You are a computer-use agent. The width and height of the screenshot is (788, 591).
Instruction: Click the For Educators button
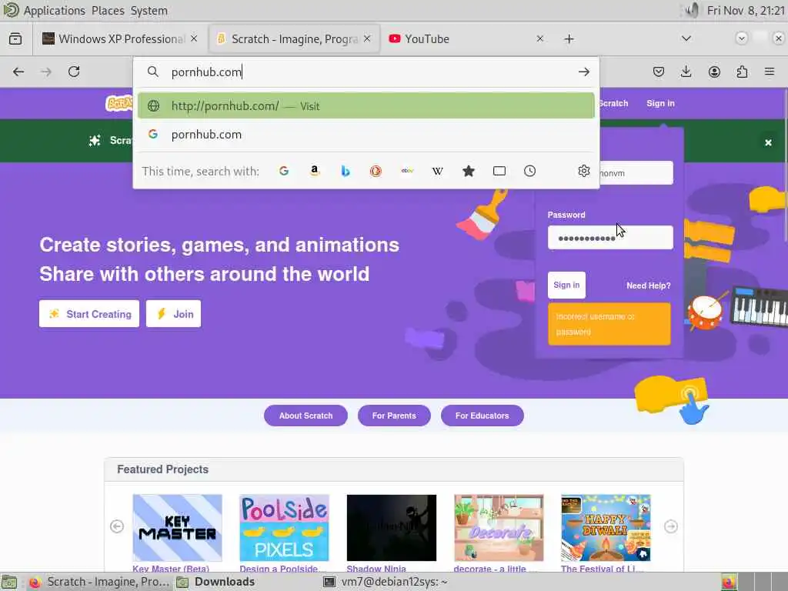(482, 416)
